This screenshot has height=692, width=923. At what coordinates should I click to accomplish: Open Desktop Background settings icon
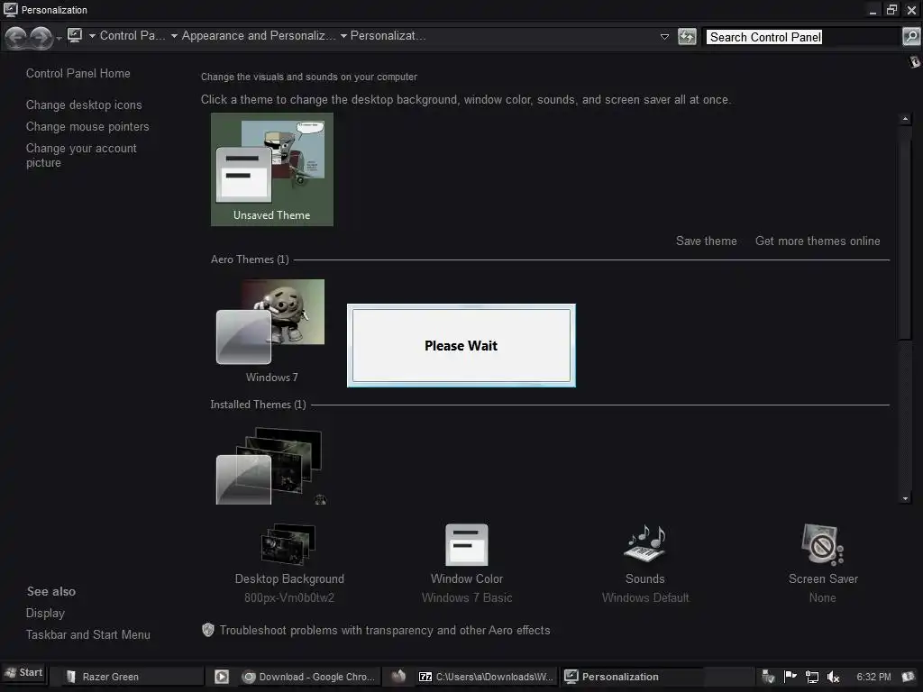pos(288,544)
